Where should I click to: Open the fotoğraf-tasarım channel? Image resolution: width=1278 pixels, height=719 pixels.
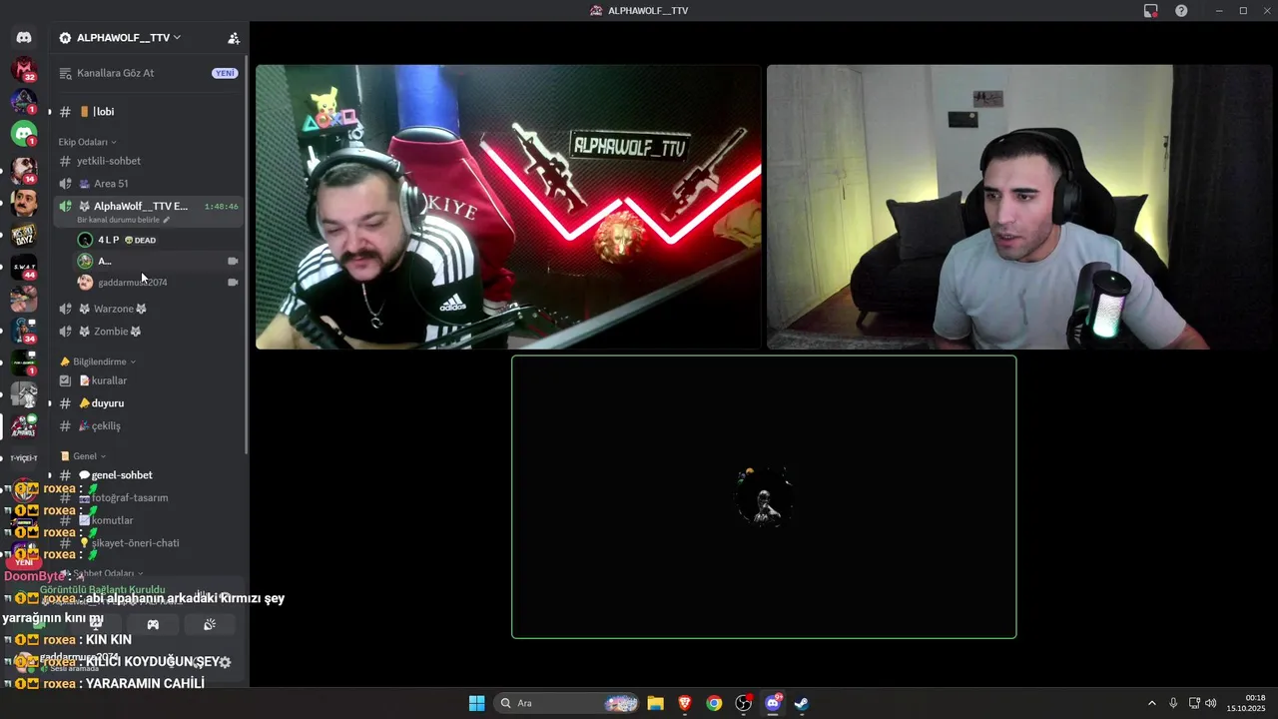[148, 497]
